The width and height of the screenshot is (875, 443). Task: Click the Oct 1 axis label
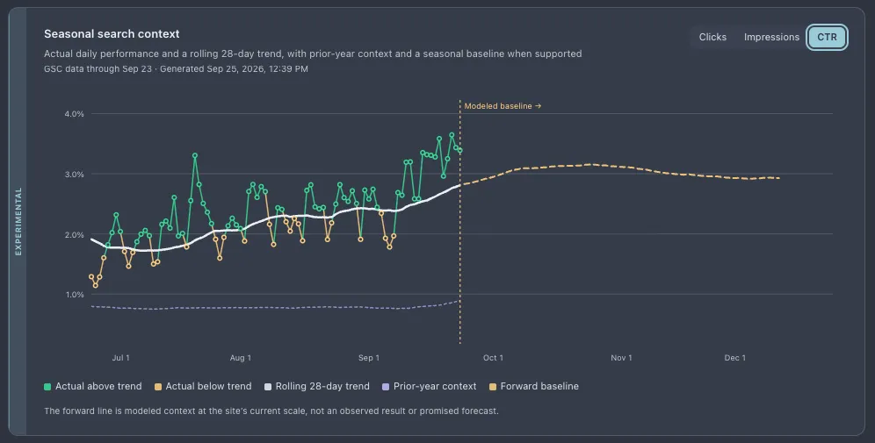(493, 358)
